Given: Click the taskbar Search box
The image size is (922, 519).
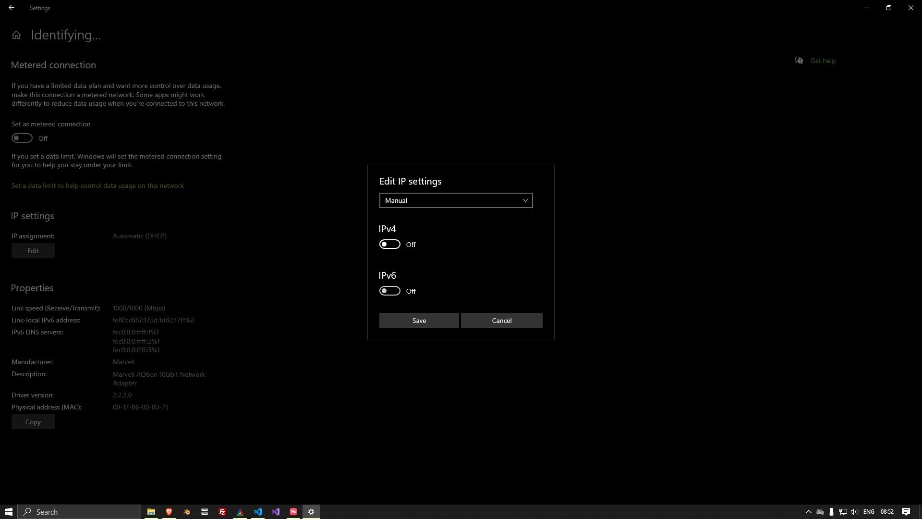Looking at the screenshot, I should (x=79, y=512).
